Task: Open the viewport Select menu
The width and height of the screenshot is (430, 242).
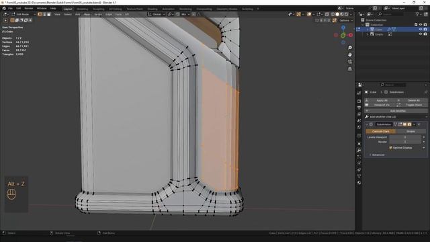Action: (x=68, y=14)
